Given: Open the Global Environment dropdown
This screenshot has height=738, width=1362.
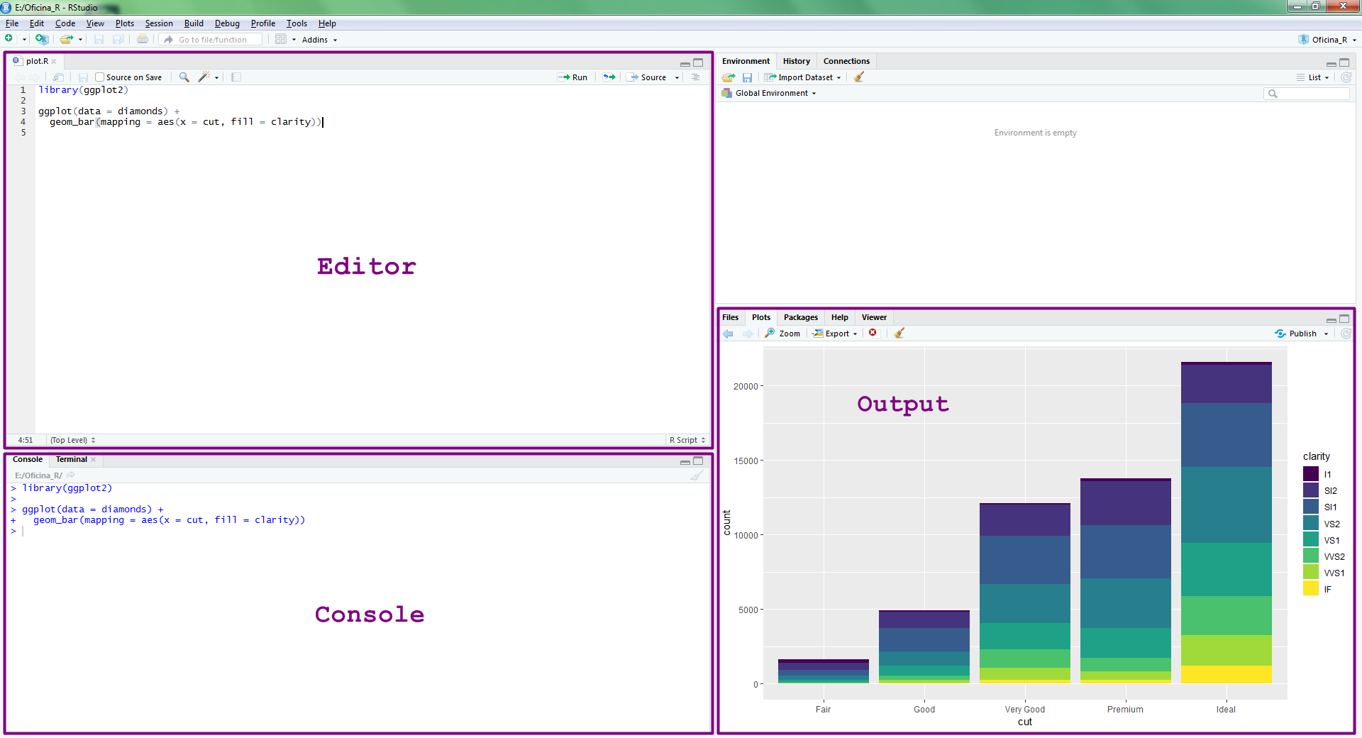Looking at the screenshot, I should coord(775,93).
